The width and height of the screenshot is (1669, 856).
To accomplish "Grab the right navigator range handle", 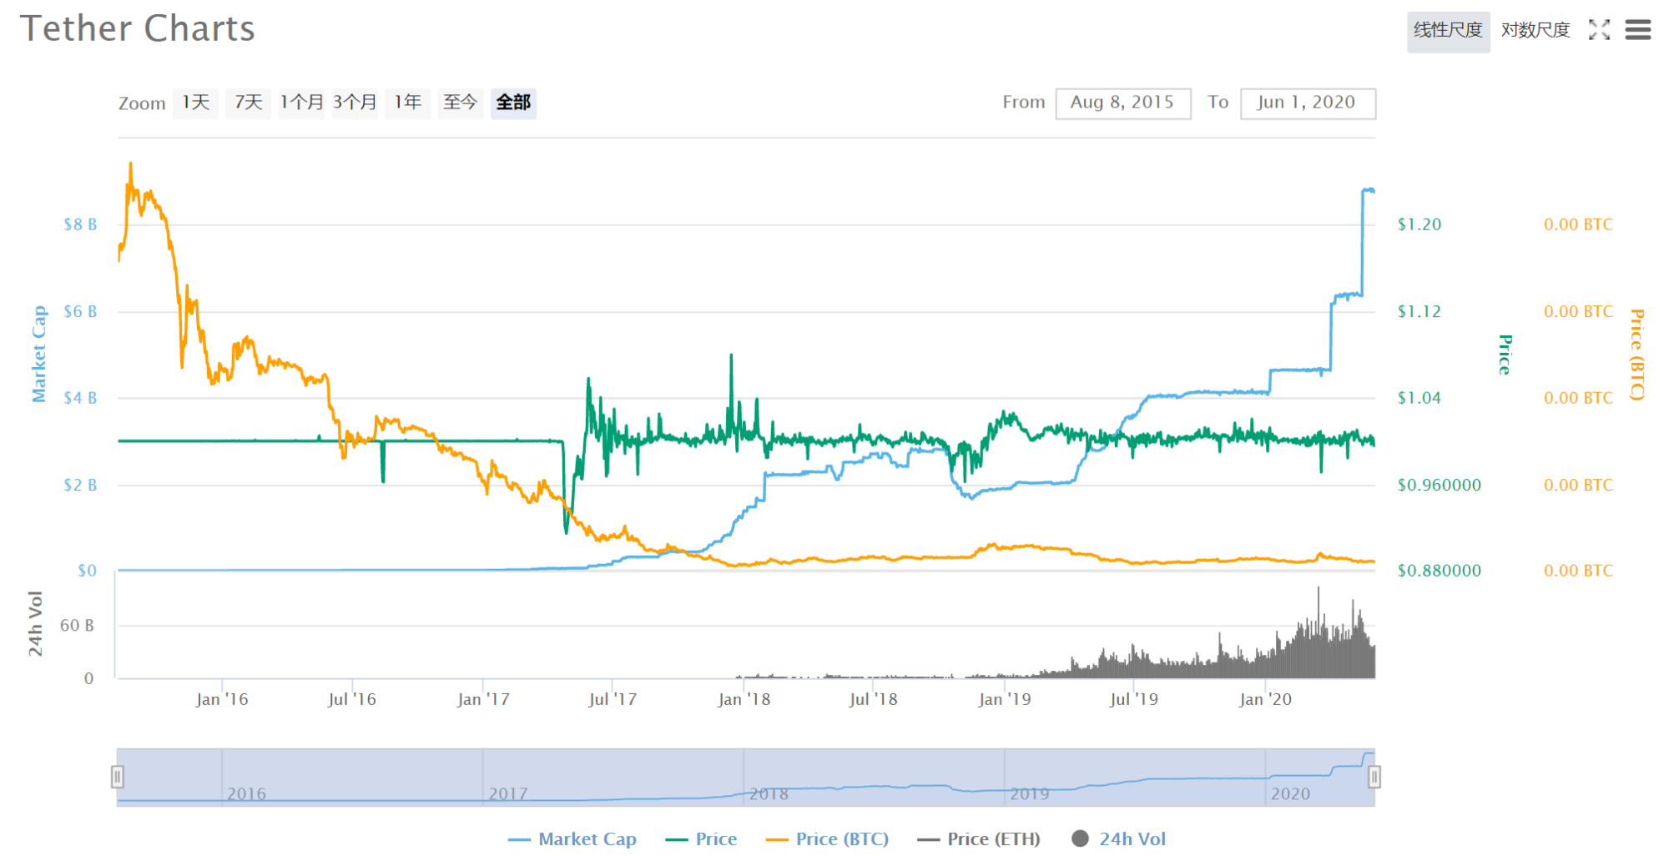I will [1374, 778].
